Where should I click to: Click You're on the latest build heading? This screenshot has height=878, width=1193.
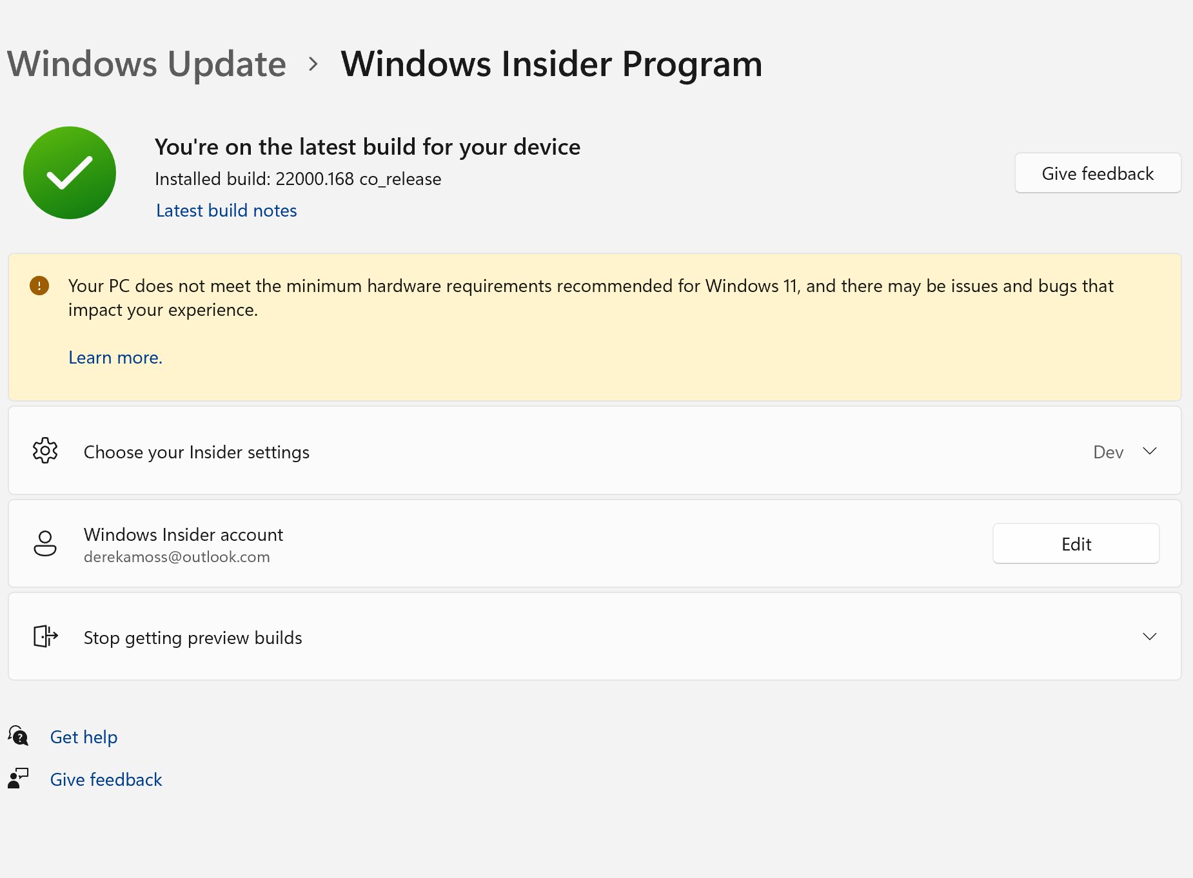[x=368, y=147]
